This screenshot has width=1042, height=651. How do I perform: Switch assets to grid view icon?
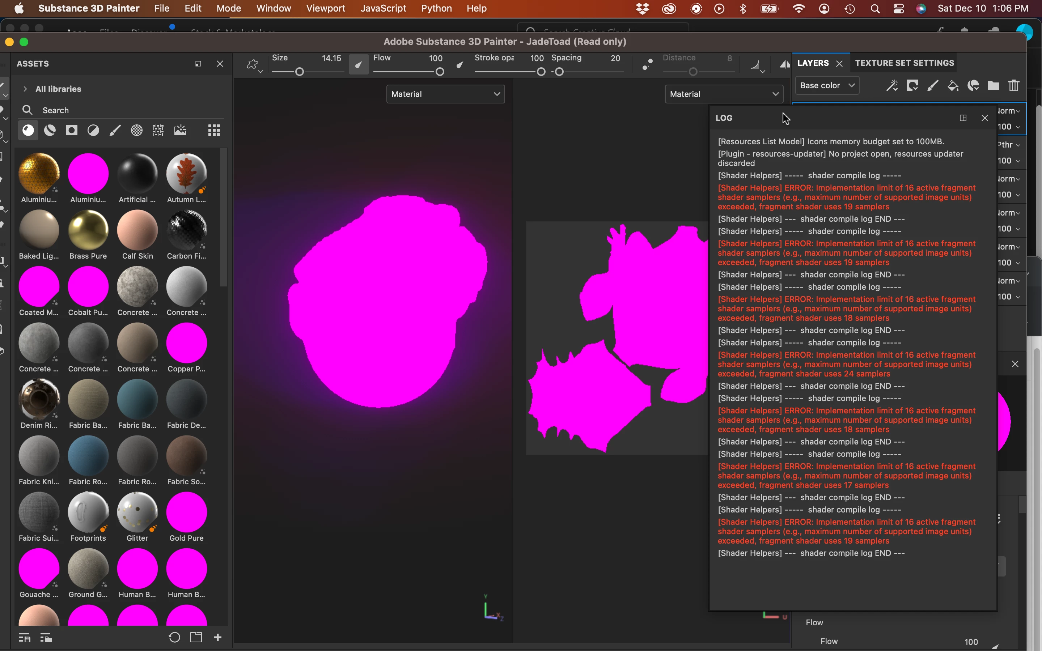(x=214, y=130)
